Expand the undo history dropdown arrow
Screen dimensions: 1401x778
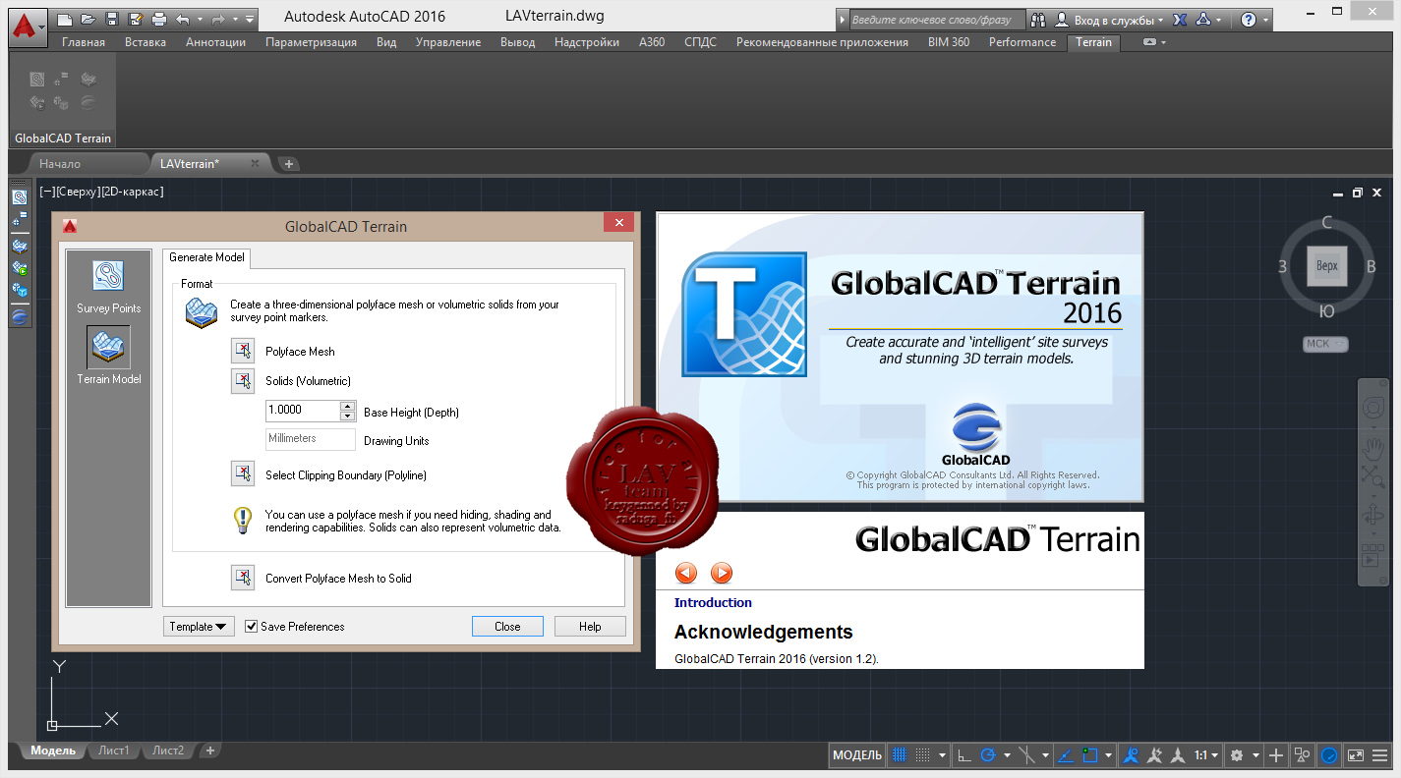click(x=200, y=19)
